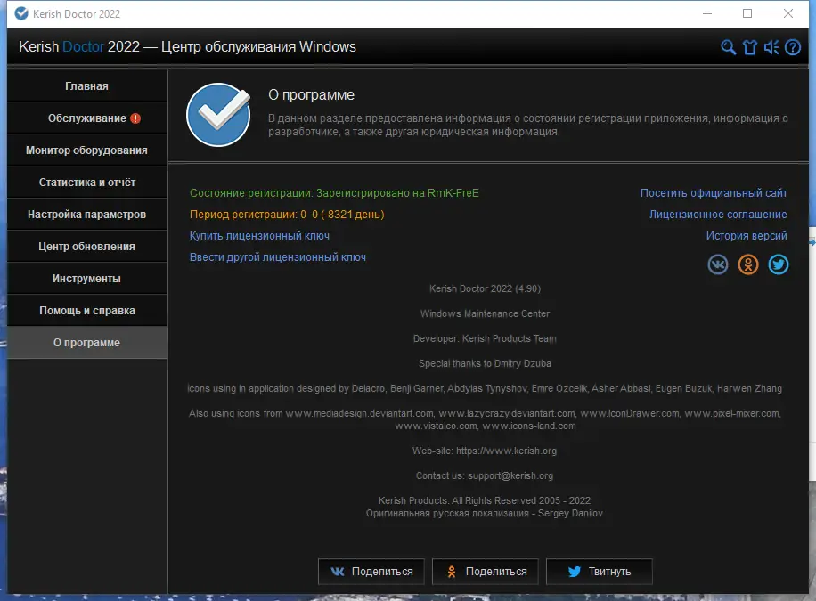Click the red alert badge on Обслуживание
Screen dimensions: 816x601
pyautogui.click(x=135, y=118)
